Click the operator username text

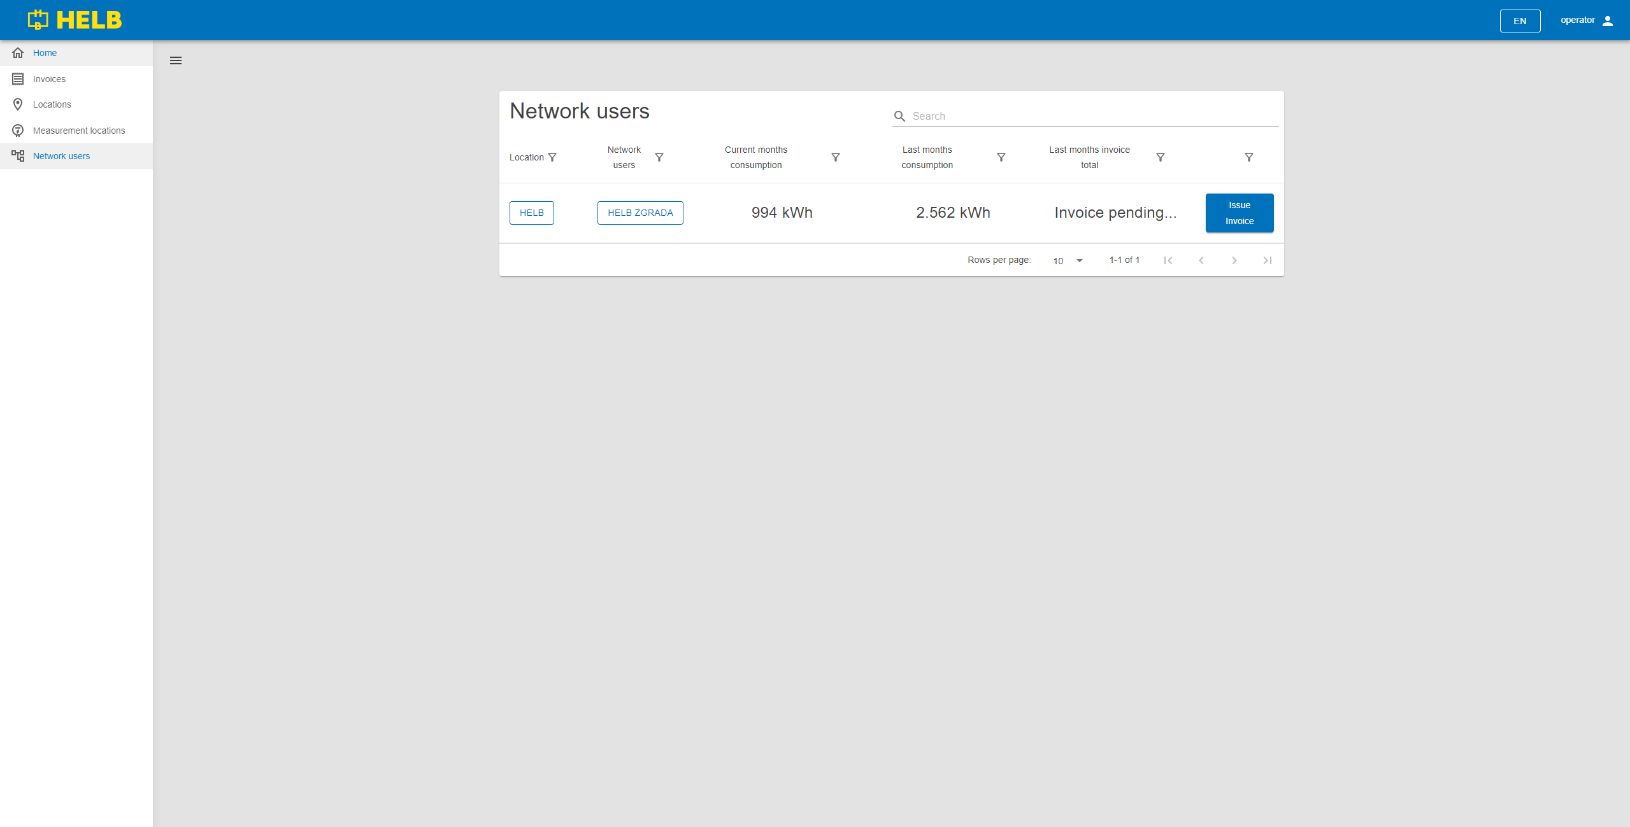[1578, 20]
